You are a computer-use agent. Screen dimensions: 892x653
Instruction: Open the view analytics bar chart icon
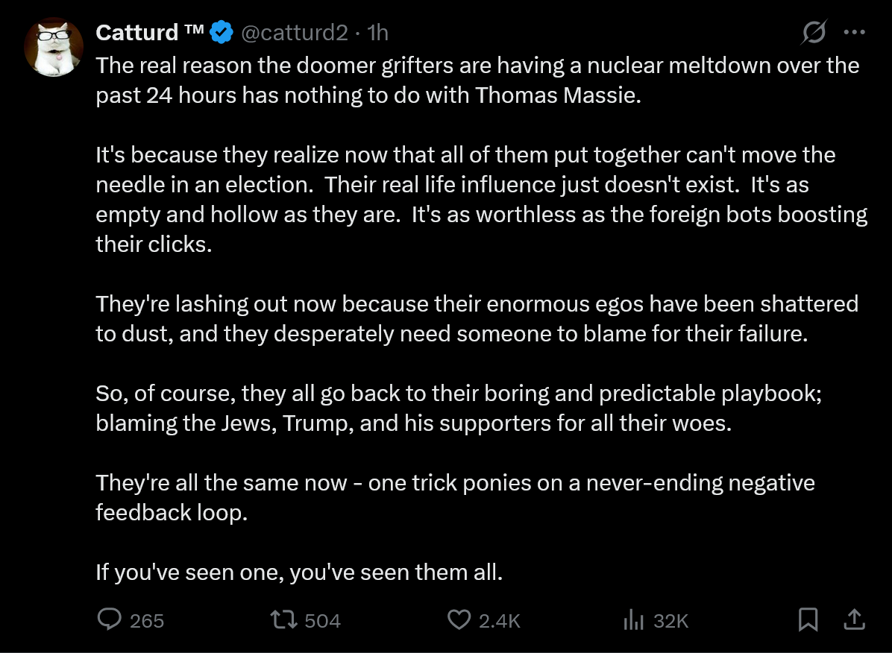[x=633, y=620]
